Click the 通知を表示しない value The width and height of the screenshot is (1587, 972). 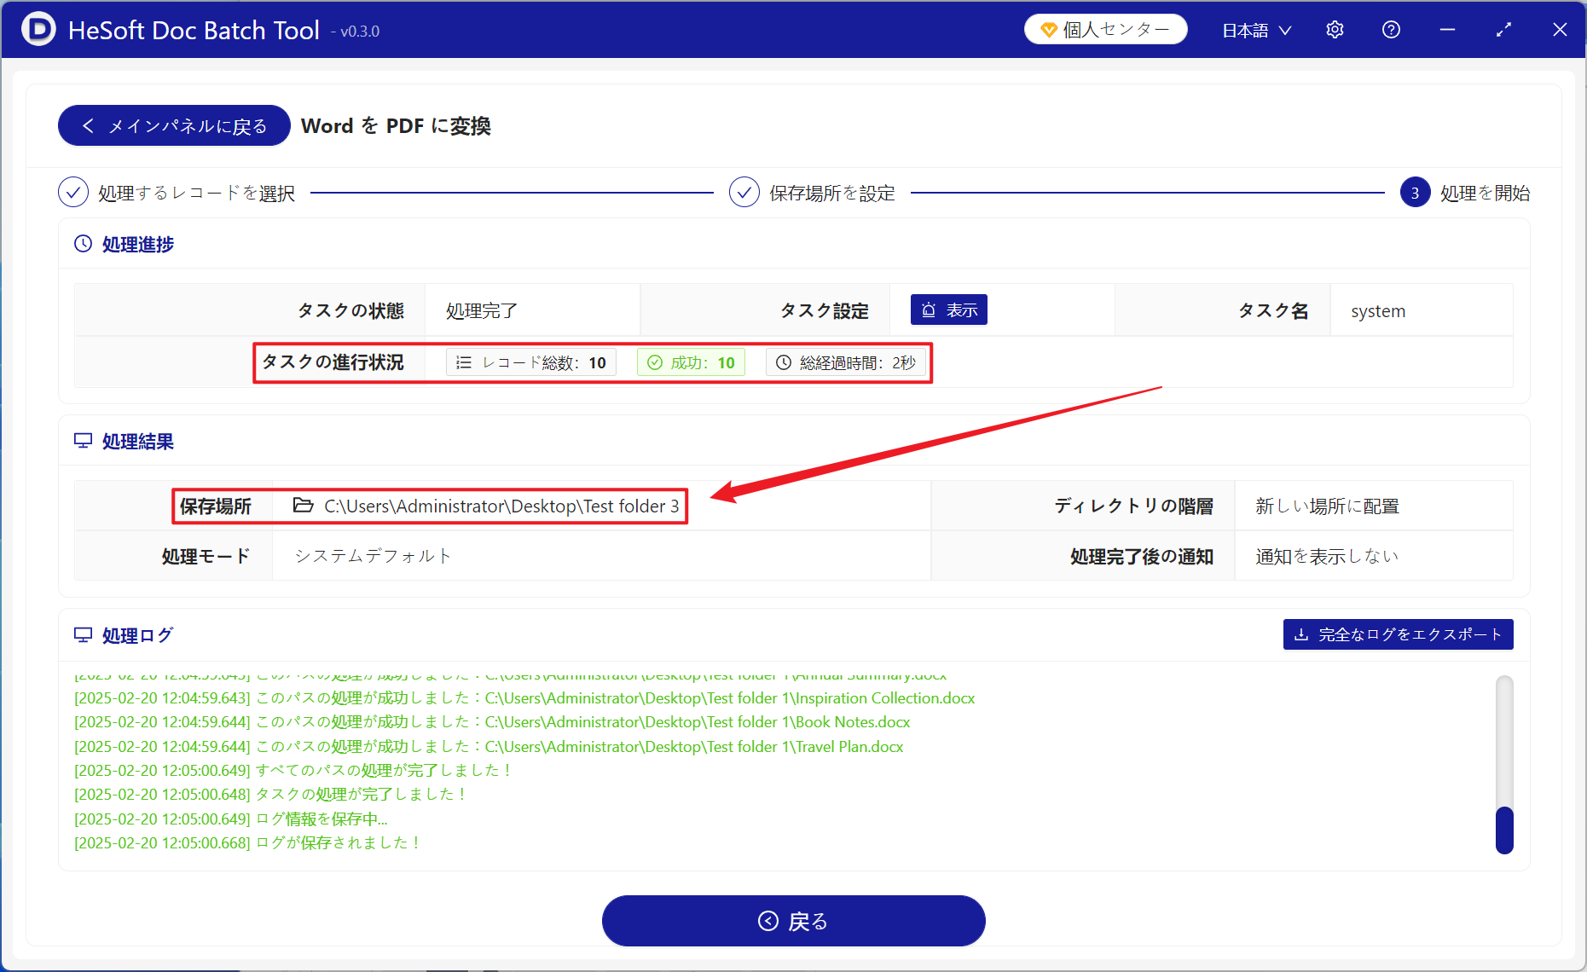[1327, 556]
